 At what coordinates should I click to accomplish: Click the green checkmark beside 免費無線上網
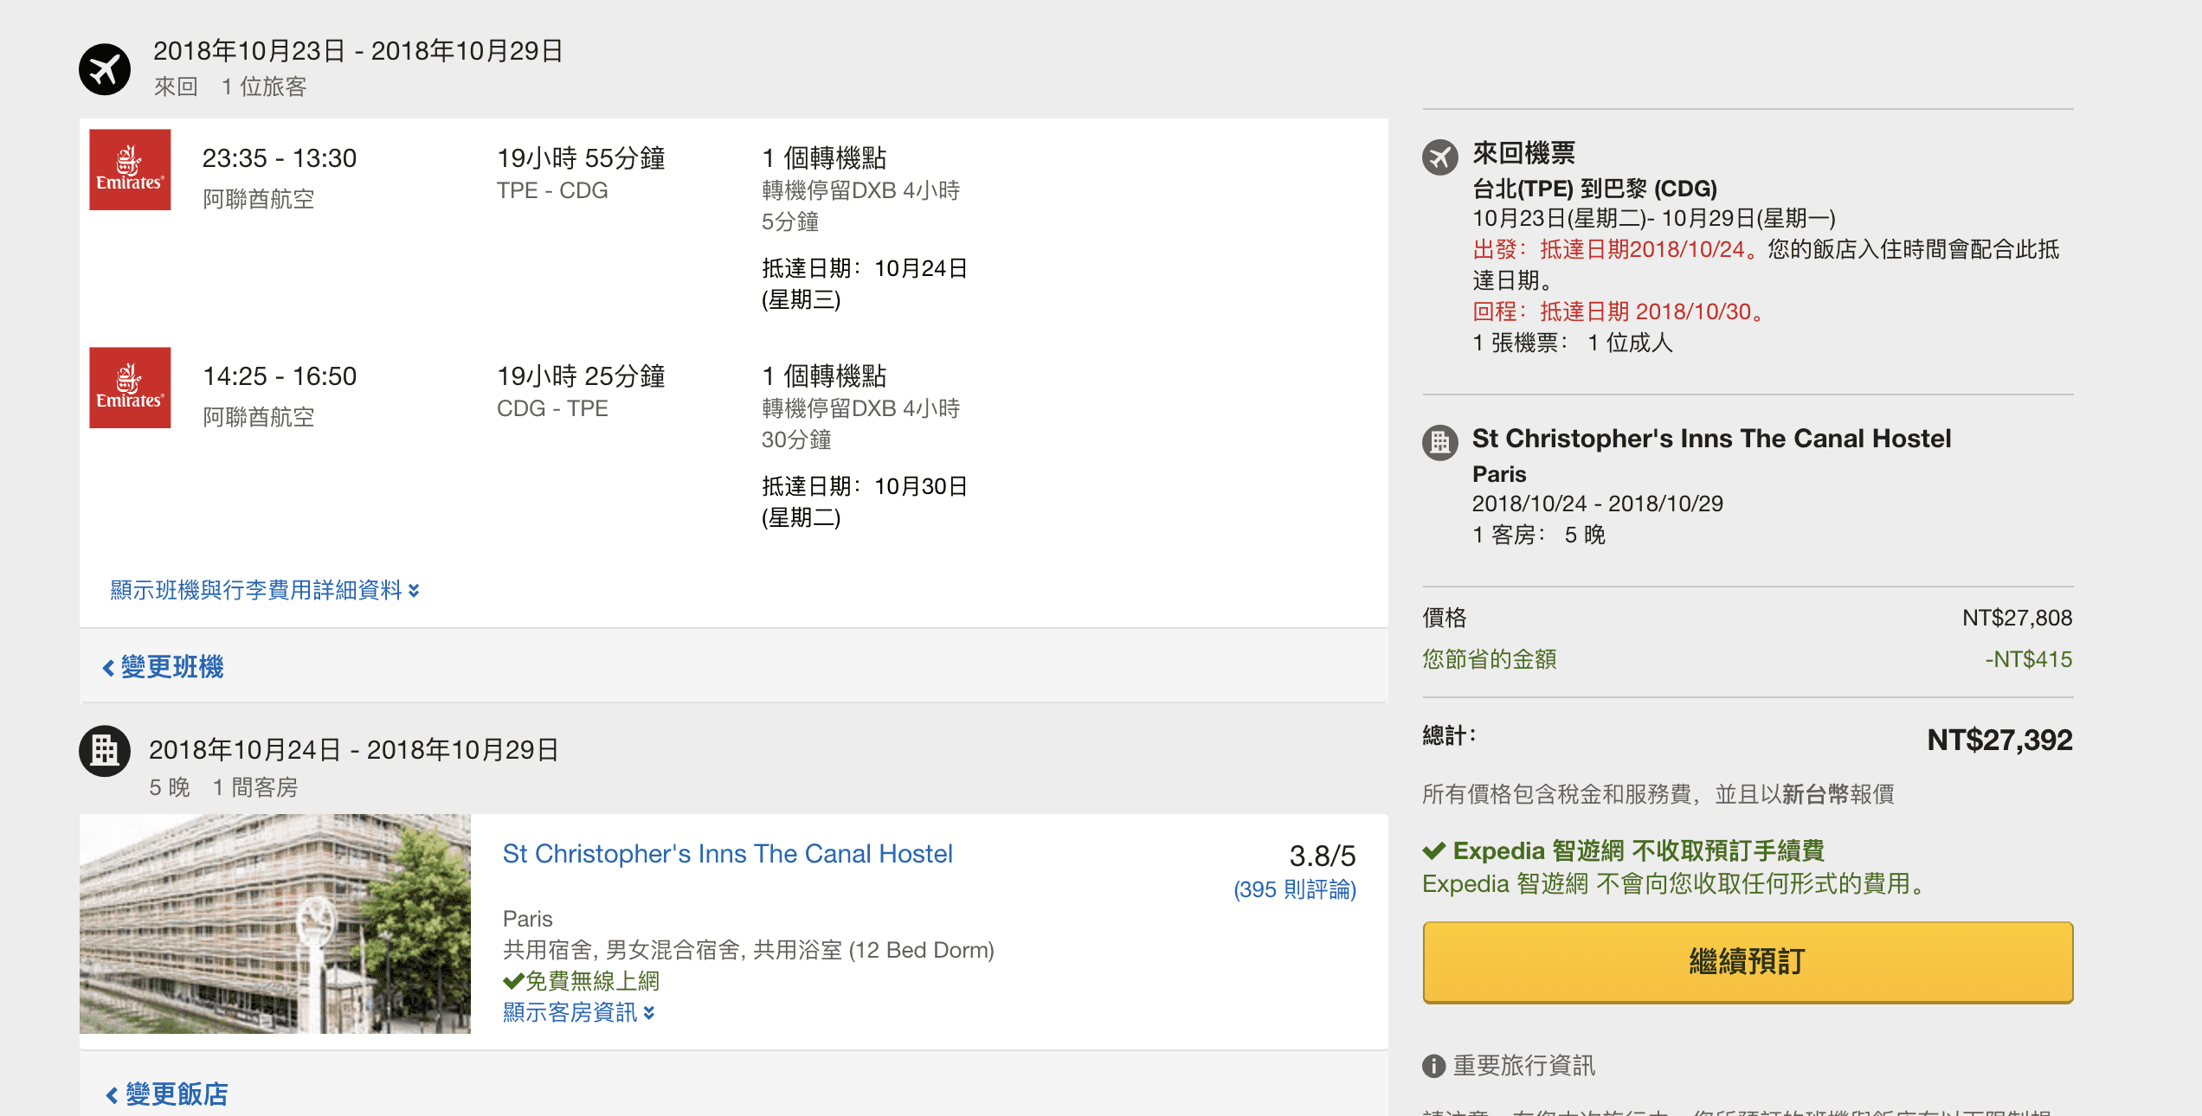[513, 981]
